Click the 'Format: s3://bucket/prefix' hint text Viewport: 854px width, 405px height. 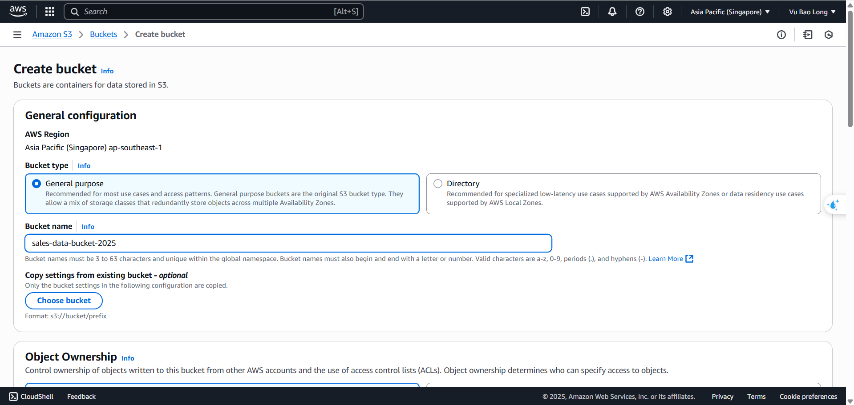pyautogui.click(x=66, y=316)
